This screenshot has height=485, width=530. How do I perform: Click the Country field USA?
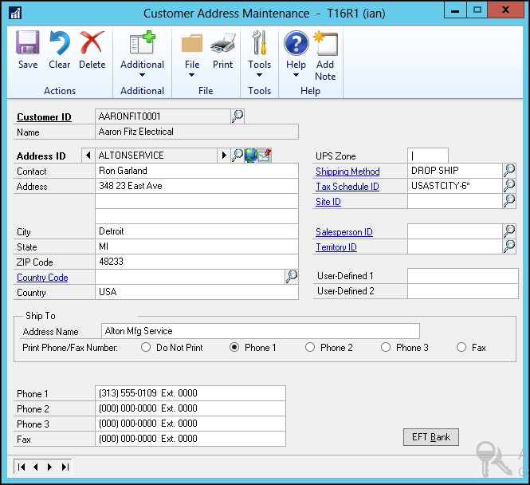[197, 292]
